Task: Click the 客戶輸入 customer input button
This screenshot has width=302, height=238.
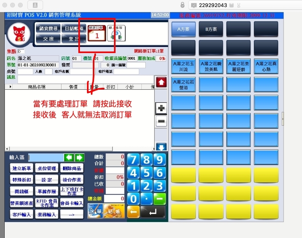Action: (22, 215)
